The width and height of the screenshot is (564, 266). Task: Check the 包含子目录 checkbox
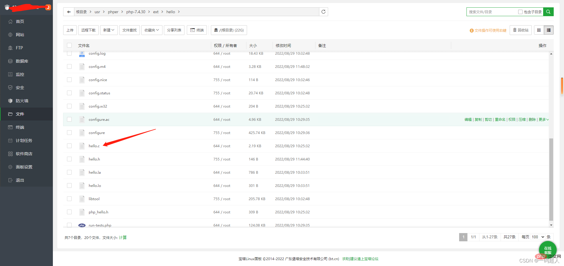click(x=520, y=12)
